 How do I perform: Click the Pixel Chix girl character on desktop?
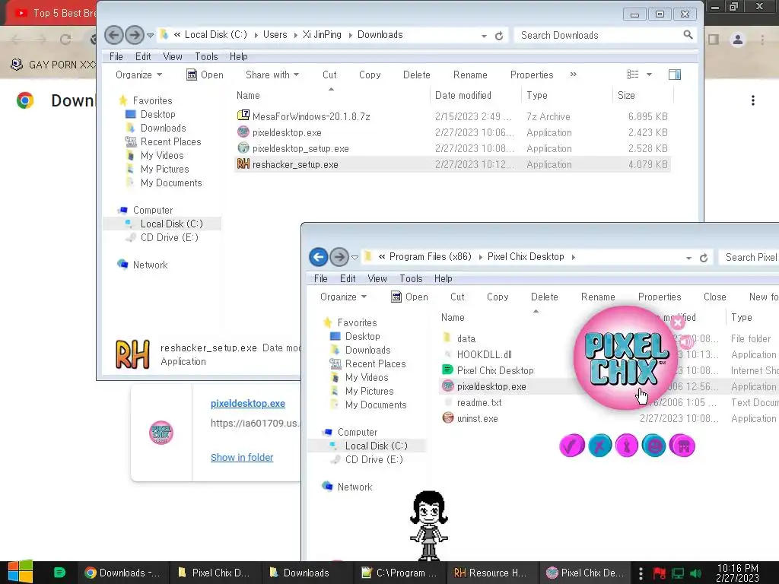click(x=429, y=526)
